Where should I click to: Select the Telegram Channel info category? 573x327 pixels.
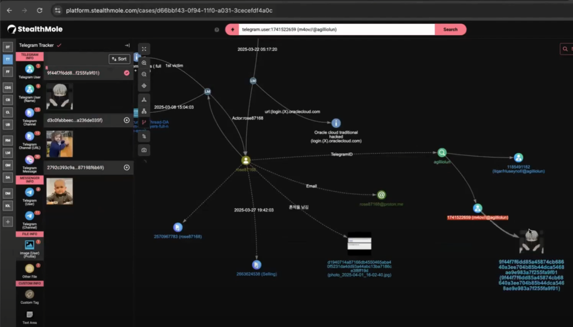pyautogui.click(x=30, y=117)
